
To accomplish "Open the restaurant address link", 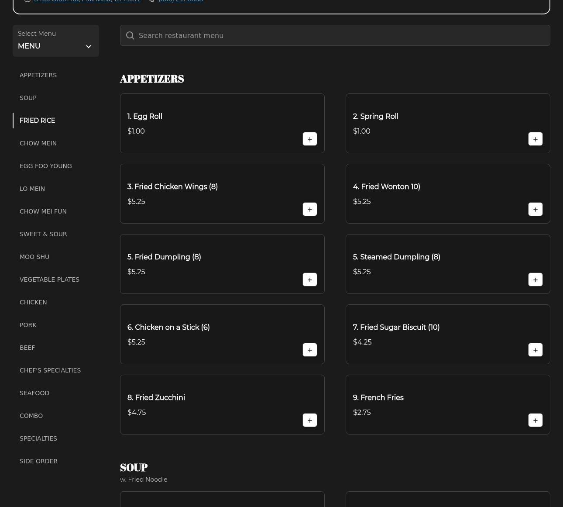I will click(87, 1).
